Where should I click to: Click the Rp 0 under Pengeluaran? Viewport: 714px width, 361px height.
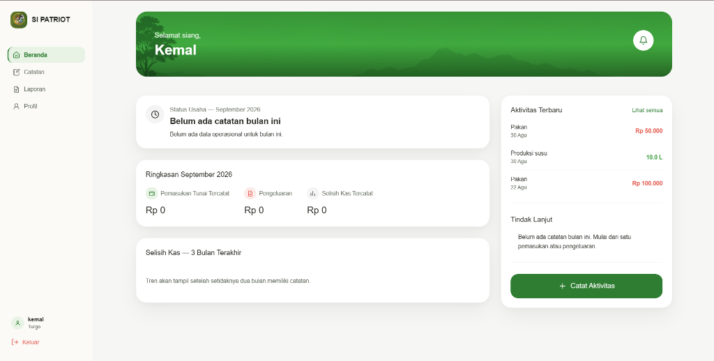pyautogui.click(x=254, y=210)
